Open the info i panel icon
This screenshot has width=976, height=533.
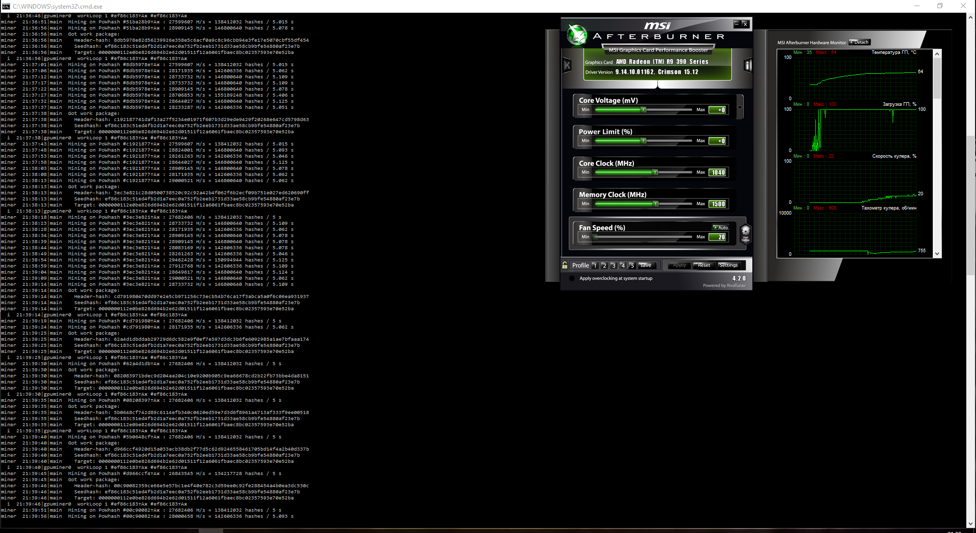(748, 65)
